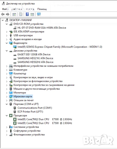117x149 pixels.
Task: Click the Опашки за печат printer icon
Action: pos(11,100)
